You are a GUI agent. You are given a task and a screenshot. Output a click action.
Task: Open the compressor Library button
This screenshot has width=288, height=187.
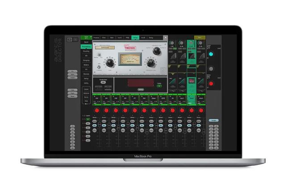(x=141, y=89)
